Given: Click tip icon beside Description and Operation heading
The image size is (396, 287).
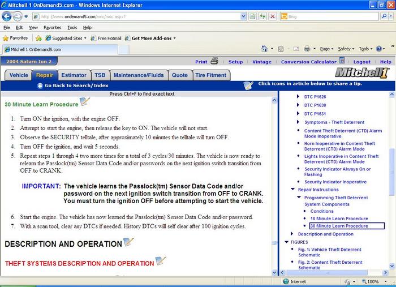Looking at the screenshot, I should tap(128, 242).
